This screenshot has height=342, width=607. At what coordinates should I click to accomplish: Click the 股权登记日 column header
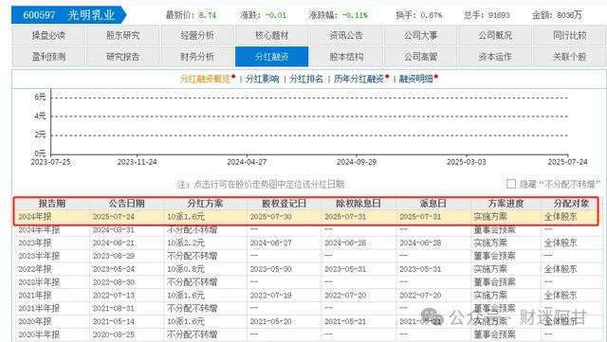coord(285,204)
